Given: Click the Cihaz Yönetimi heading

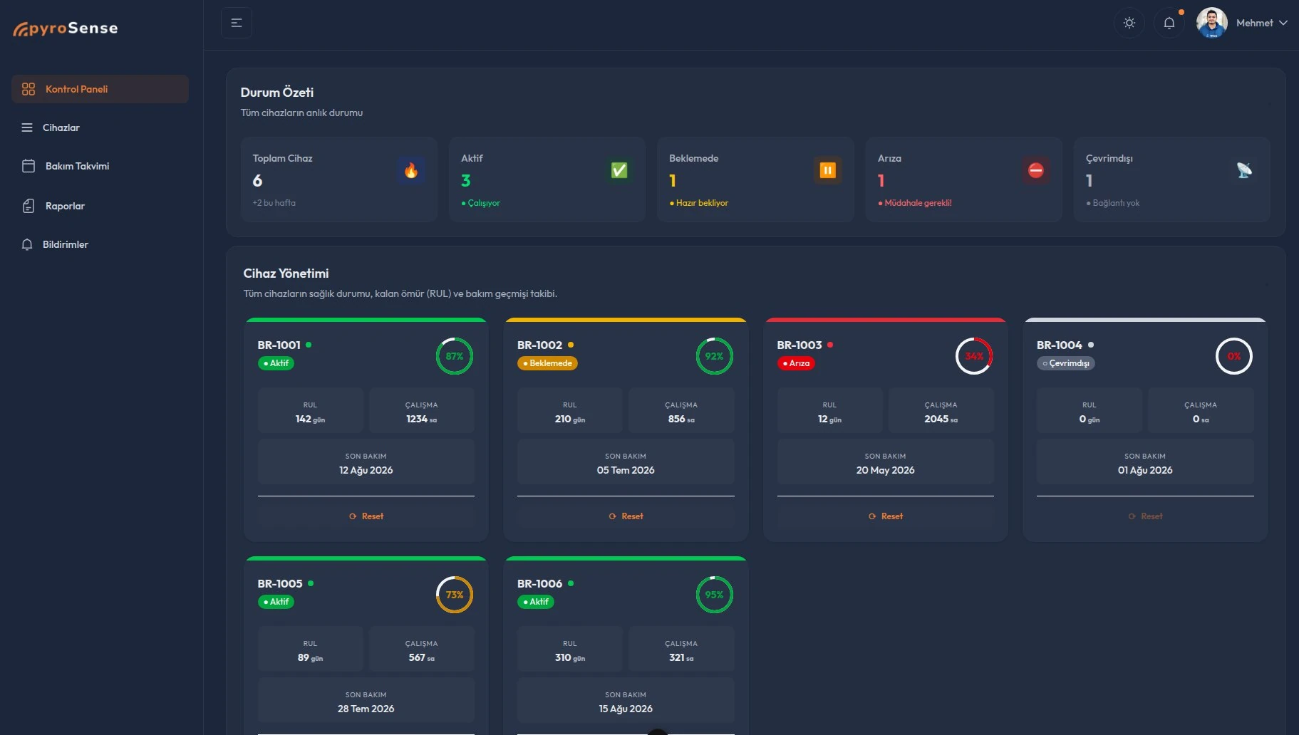Looking at the screenshot, I should click(x=286, y=273).
